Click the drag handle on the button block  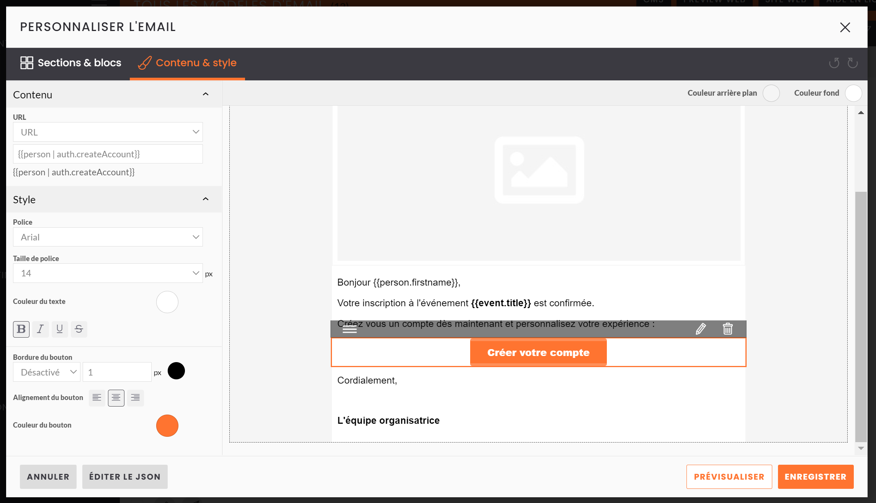point(350,329)
